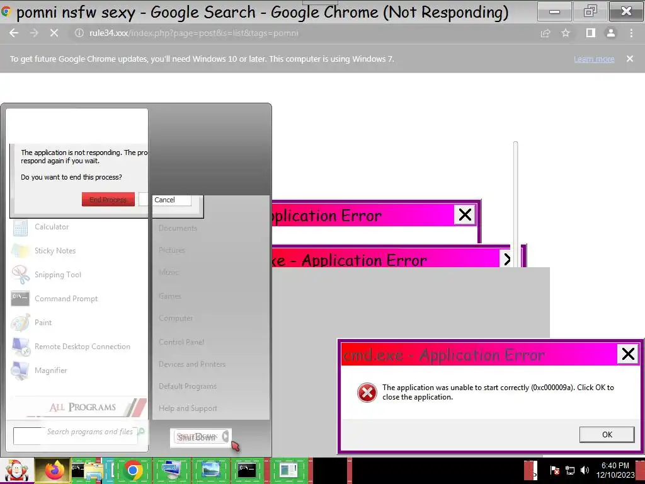Image resolution: width=645 pixels, height=484 pixels.
Task: Open Games in Start menu
Action: pyautogui.click(x=170, y=296)
